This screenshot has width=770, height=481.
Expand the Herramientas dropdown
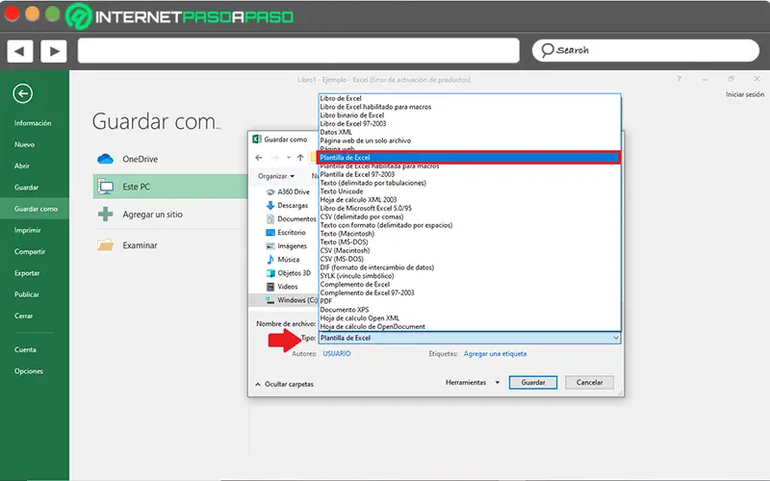(473, 382)
